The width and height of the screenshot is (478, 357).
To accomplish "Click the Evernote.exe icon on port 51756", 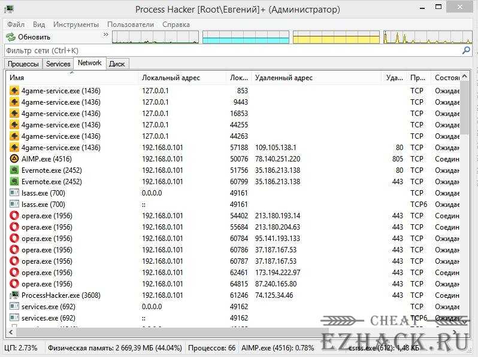I will [x=14, y=170].
